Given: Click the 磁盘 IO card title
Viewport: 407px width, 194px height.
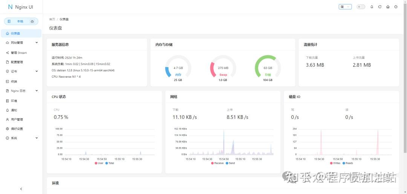Looking at the screenshot, I should point(295,97).
